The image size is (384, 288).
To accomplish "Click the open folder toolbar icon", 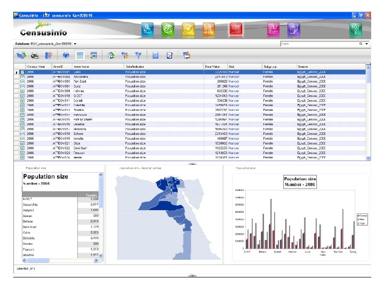I will [x=21, y=55].
